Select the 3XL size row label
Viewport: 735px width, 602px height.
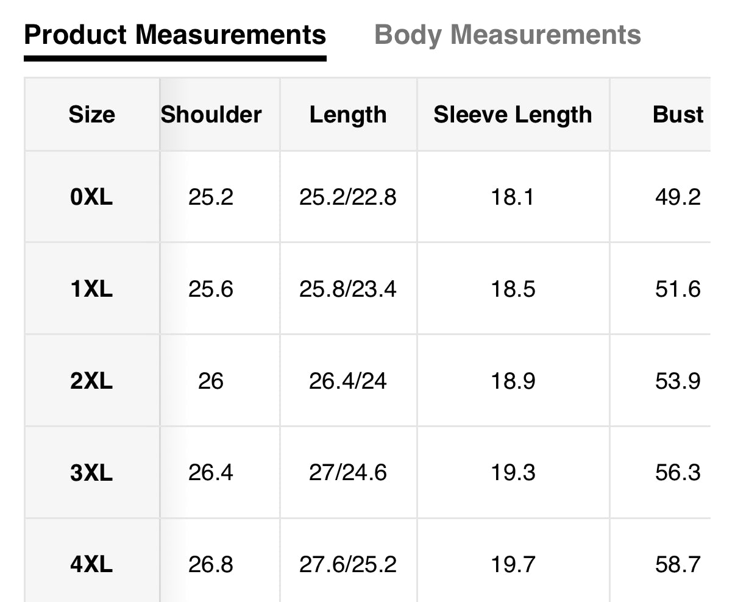click(91, 473)
